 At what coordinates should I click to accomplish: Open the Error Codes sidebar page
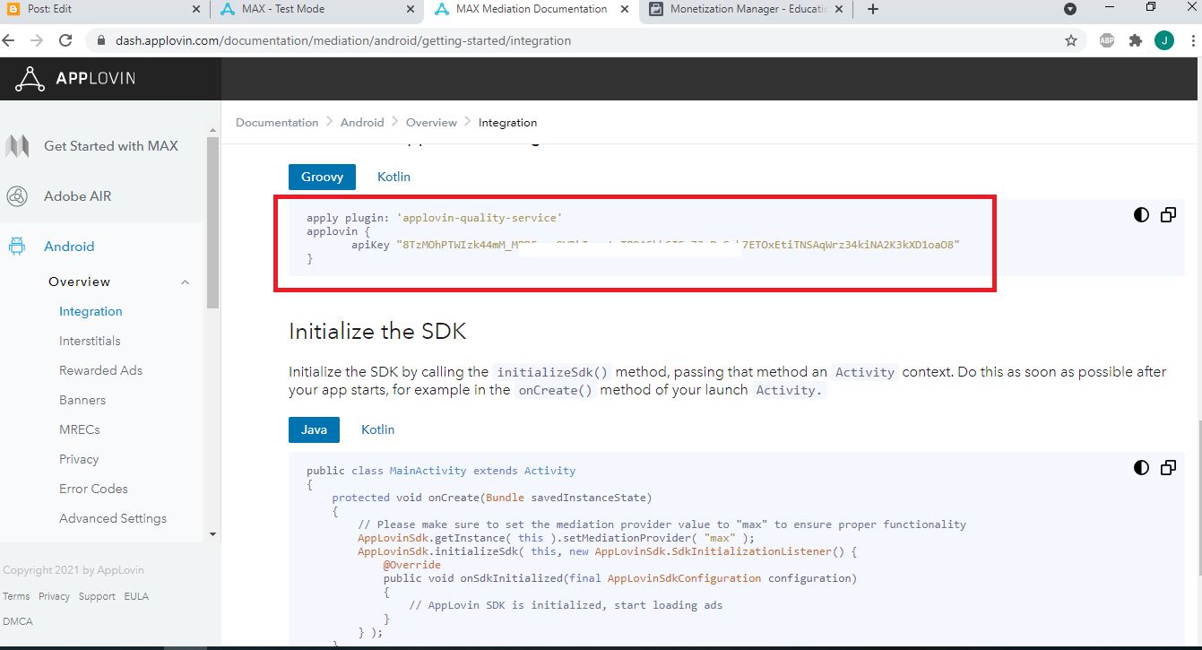(93, 489)
